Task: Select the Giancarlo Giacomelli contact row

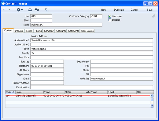Action: click(78, 96)
